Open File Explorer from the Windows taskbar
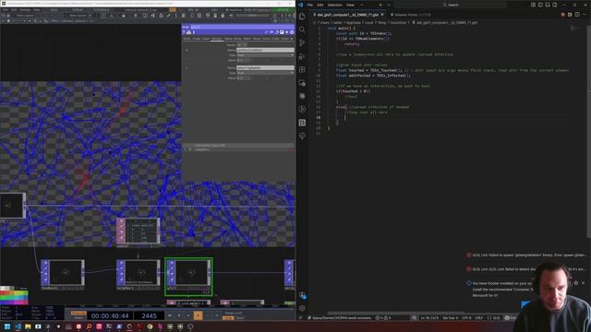The image size is (591, 332). 28,326
